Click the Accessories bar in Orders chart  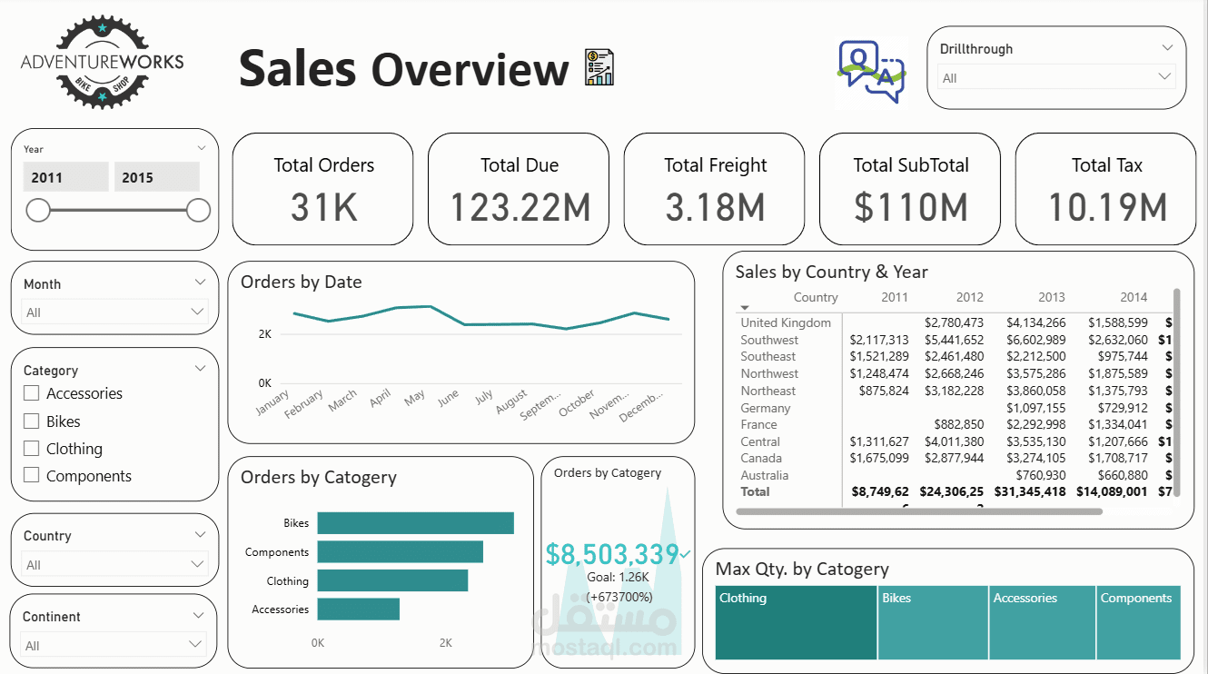click(x=359, y=610)
